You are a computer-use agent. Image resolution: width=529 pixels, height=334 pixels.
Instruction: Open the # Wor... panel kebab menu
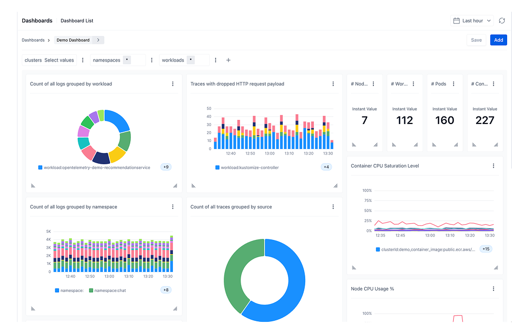[x=413, y=83]
